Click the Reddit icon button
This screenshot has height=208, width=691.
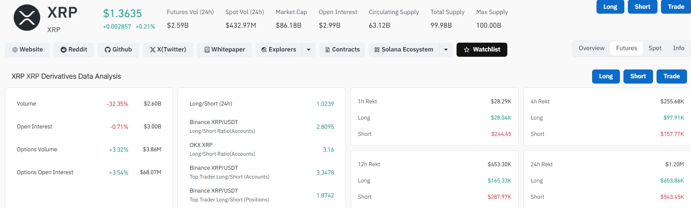coord(64,50)
